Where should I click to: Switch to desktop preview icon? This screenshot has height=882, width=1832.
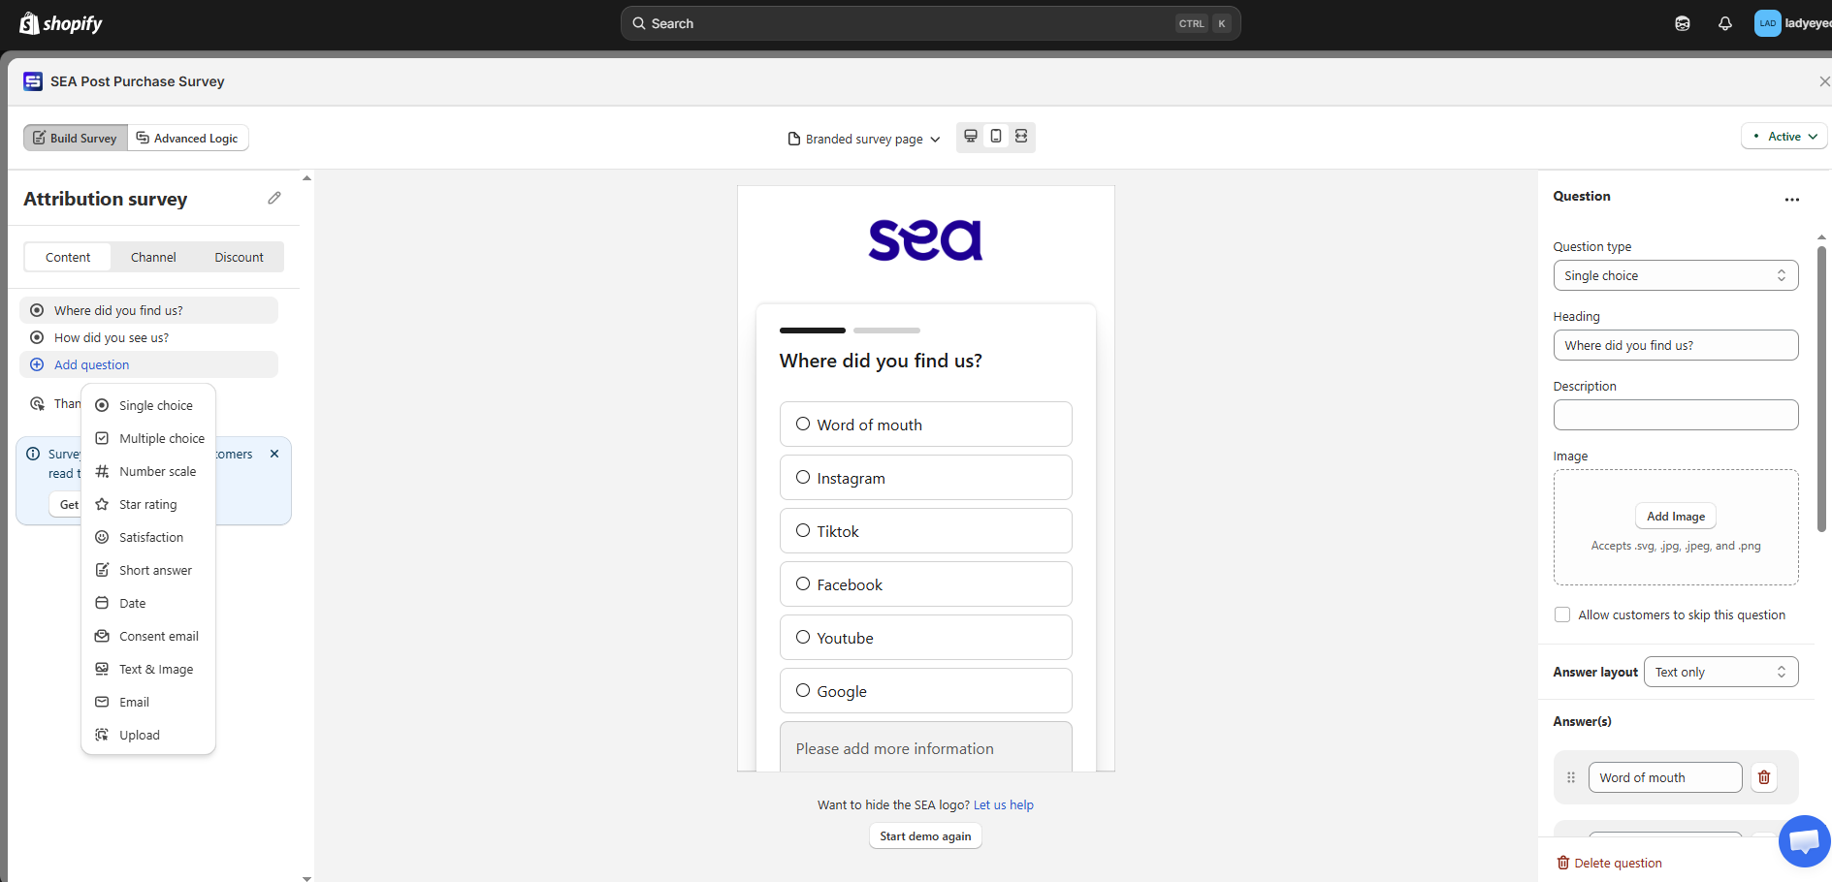(971, 137)
